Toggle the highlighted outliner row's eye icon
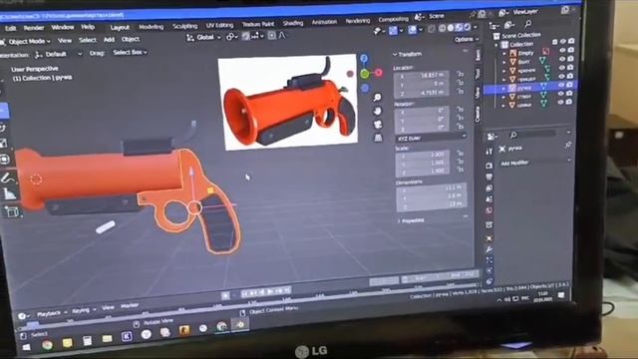 coord(561,85)
